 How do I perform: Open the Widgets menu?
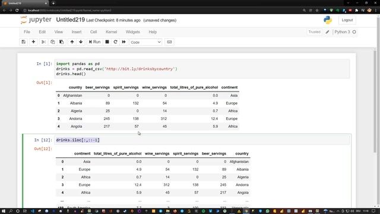pyautogui.click(x=133, y=32)
